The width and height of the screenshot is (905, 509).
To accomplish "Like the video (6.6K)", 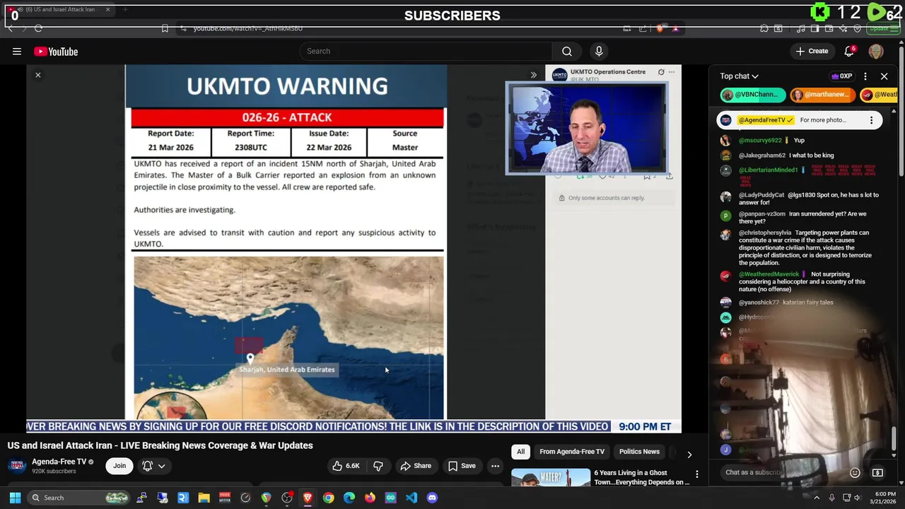I will (x=346, y=466).
